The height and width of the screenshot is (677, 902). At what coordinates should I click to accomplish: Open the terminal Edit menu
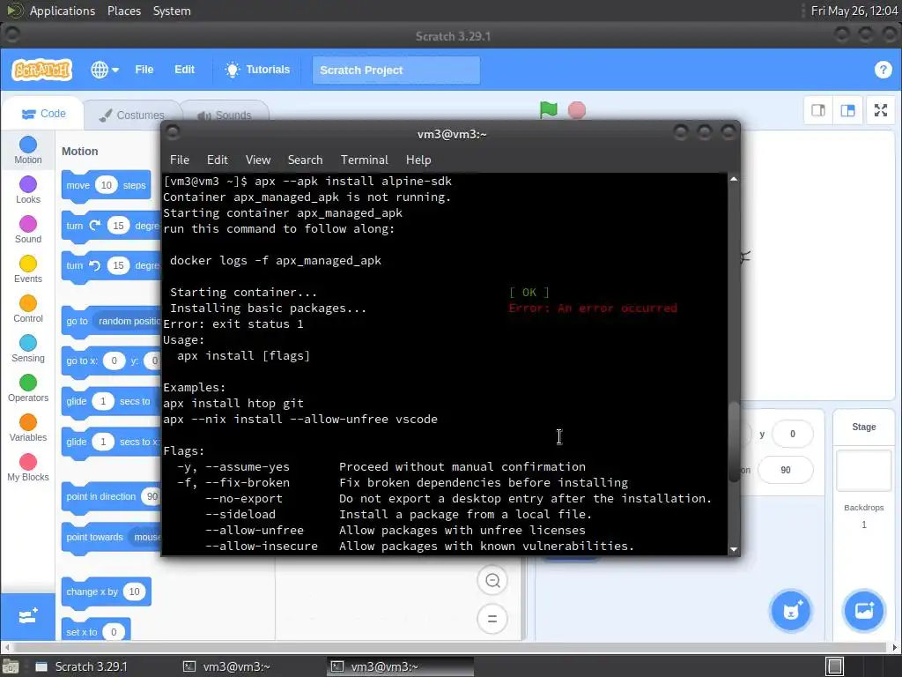click(218, 160)
